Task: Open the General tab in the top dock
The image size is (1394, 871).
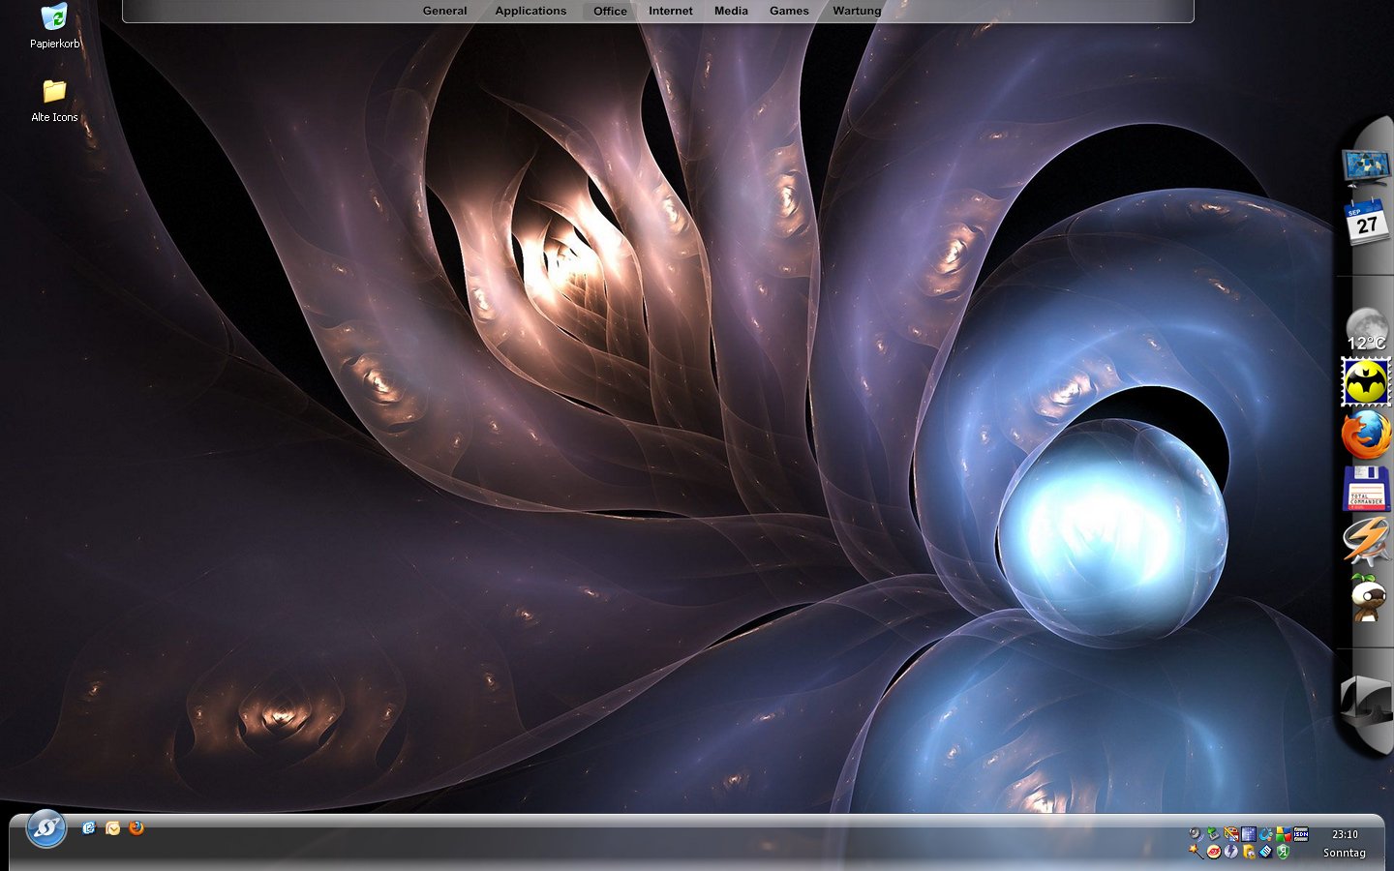Action: pos(444,11)
